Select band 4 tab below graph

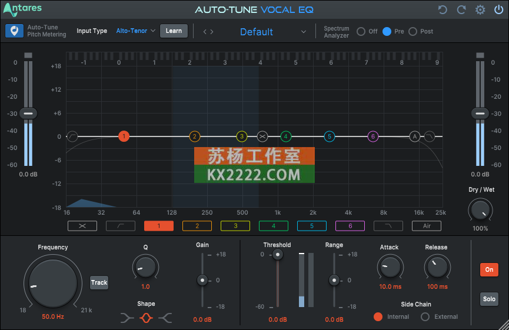pos(273,226)
